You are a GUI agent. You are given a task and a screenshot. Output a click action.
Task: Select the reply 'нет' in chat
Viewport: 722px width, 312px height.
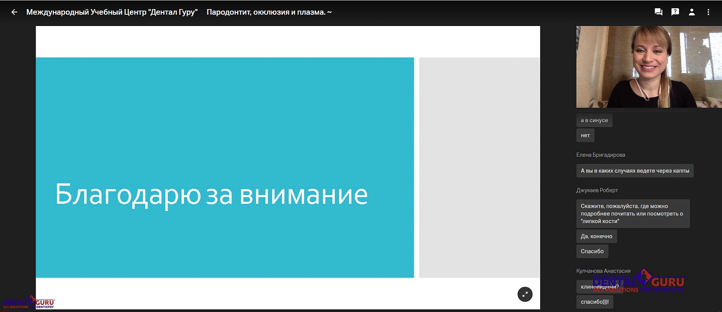point(585,135)
